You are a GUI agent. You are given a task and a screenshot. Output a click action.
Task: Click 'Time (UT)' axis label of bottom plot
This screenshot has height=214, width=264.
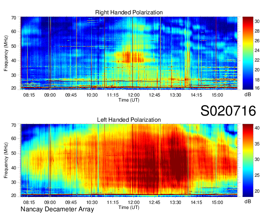129,207
